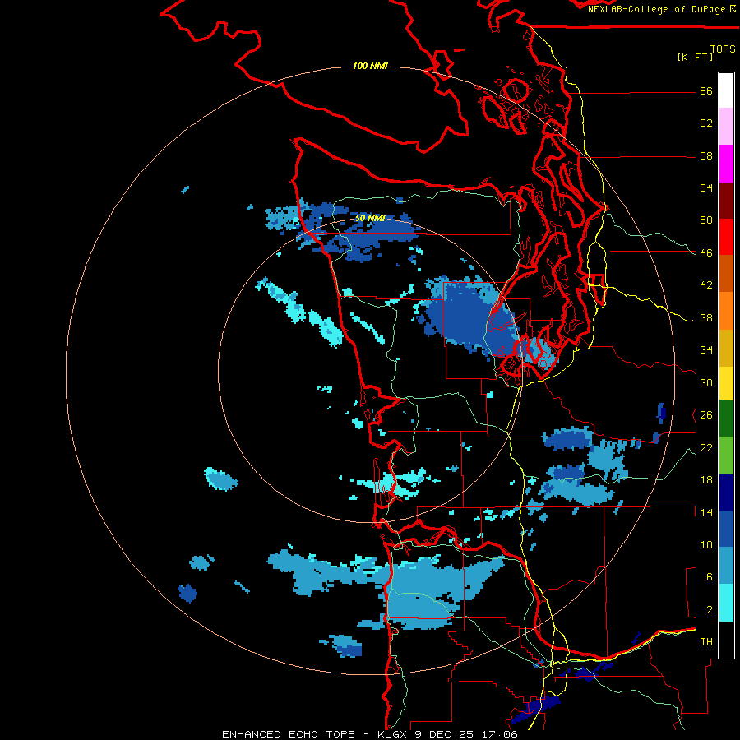Click the 42 legend value
This screenshot has height=740, width=740.
coord(706,285)
